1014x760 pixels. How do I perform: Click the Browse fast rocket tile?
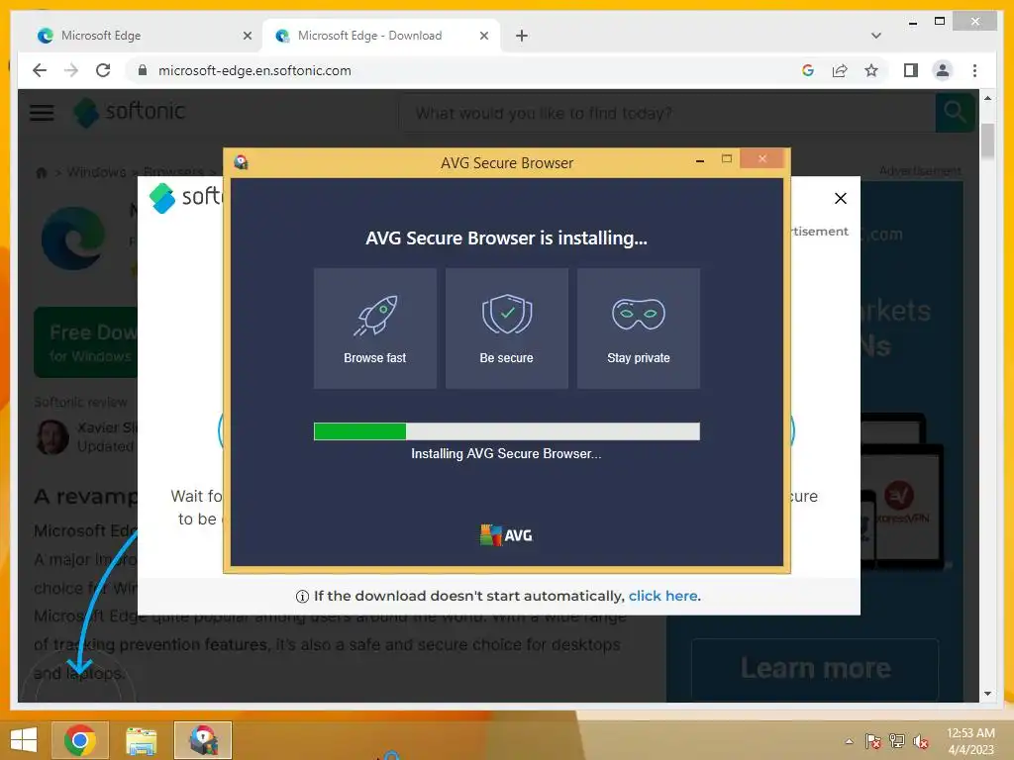pos(375,329)
